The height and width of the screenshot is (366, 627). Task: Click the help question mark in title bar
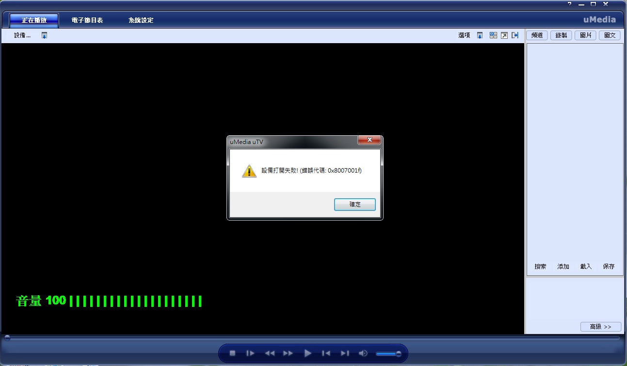[570, 4]
